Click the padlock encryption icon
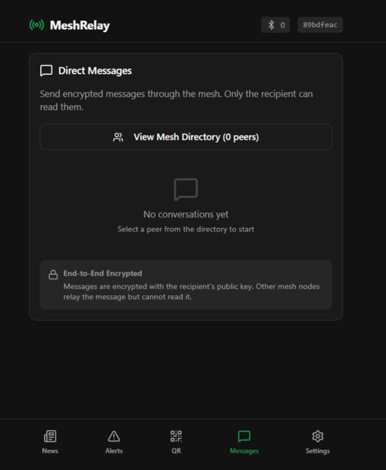The height and width of the screenshot is (470, 386). point(53,275)
